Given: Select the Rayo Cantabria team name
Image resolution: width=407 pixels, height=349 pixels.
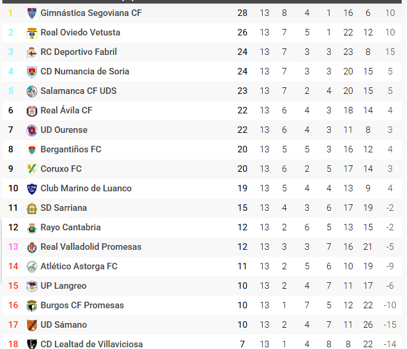Looking at the screenshot, I should pyautogui.click(x=70, y=227).
